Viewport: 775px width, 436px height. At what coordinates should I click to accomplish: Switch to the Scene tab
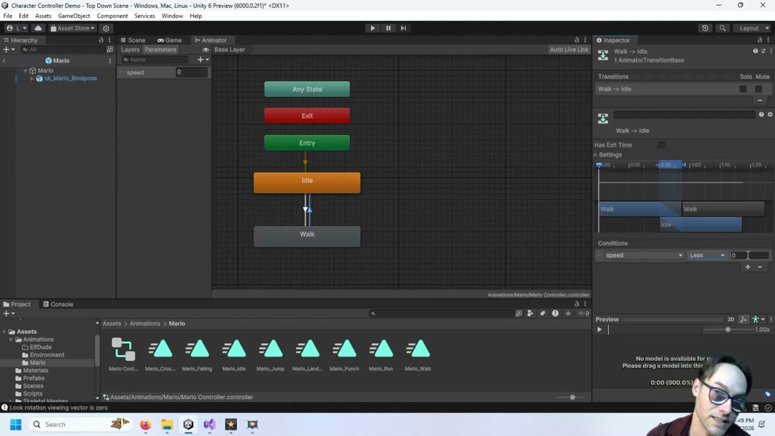click(x=133, y=40)
